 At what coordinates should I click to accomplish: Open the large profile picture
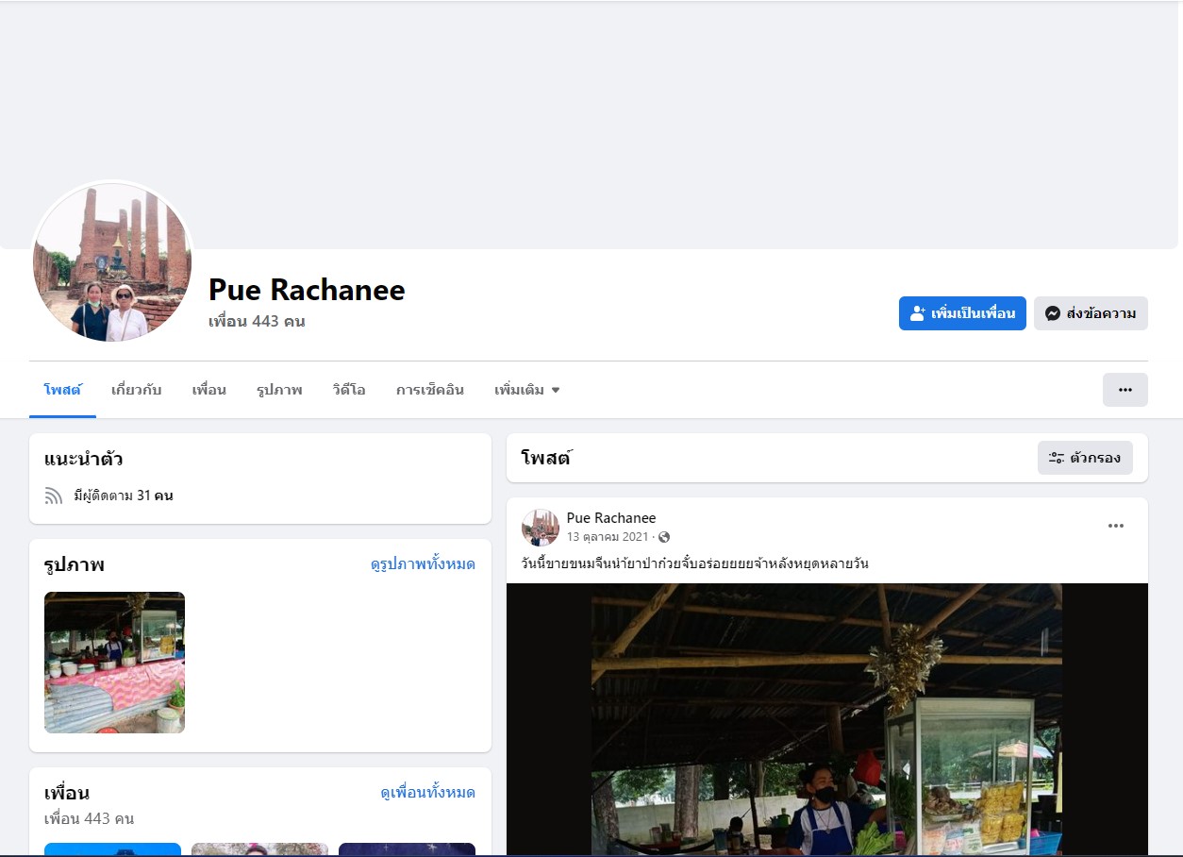click(112, 262)
